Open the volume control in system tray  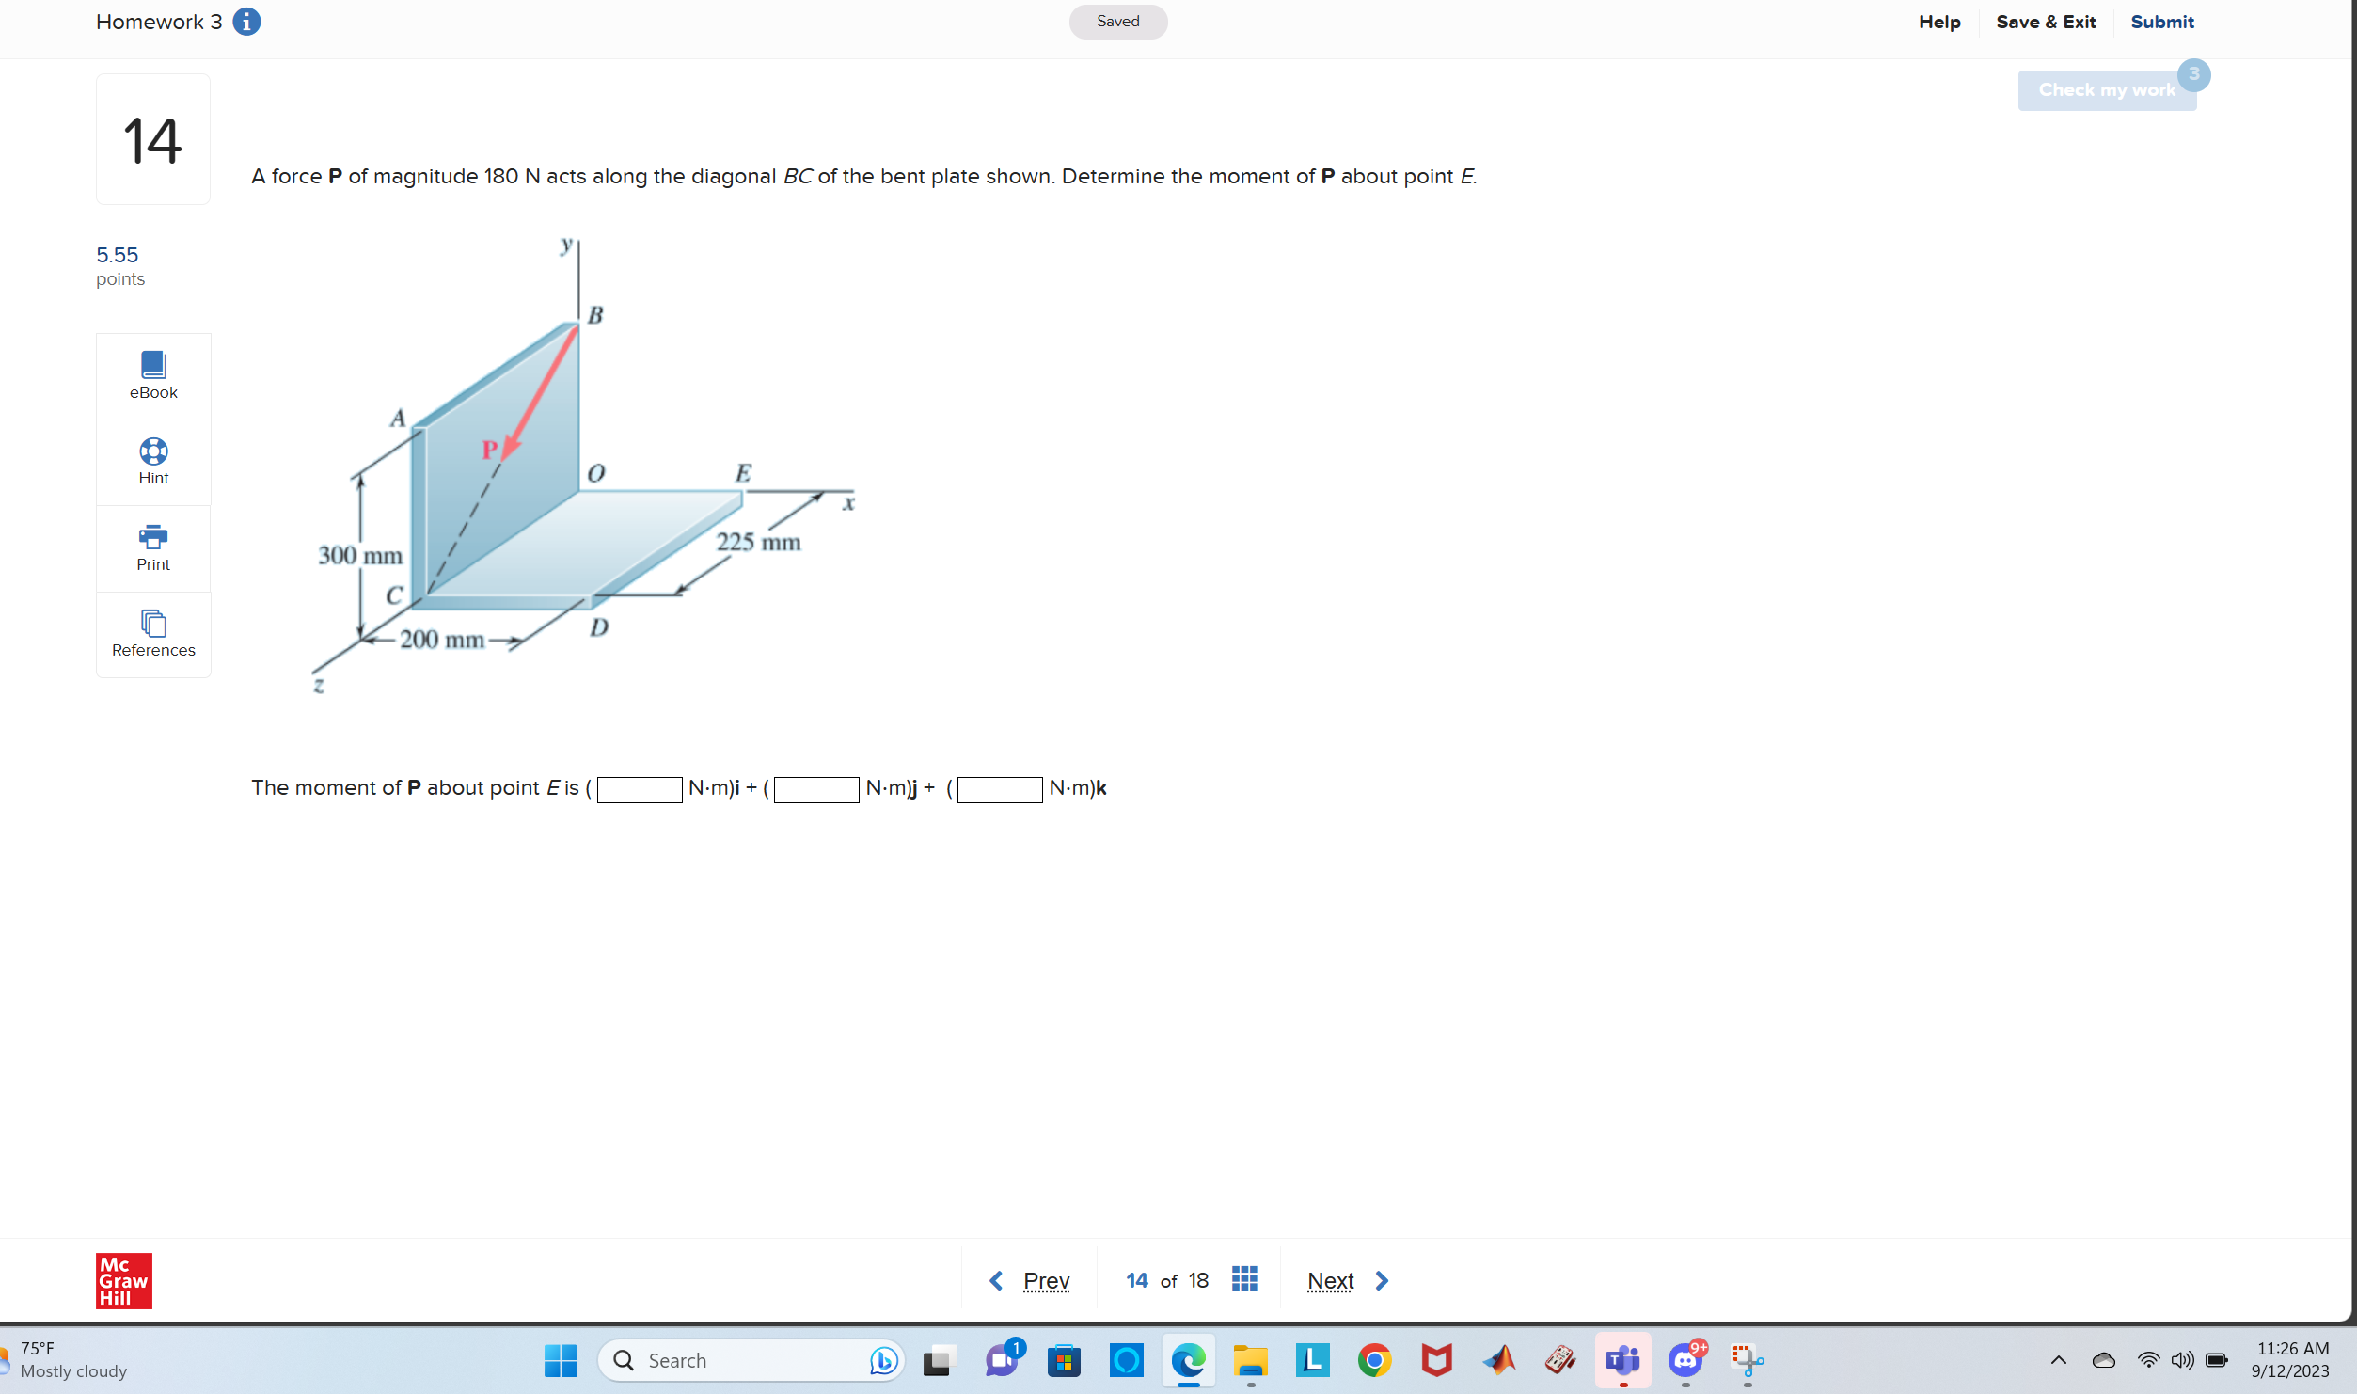(x=2182, y=1360)
